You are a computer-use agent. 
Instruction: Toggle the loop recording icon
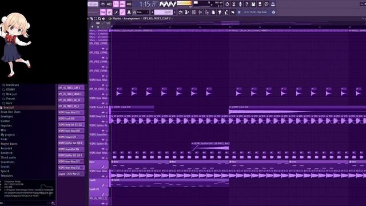129,4
